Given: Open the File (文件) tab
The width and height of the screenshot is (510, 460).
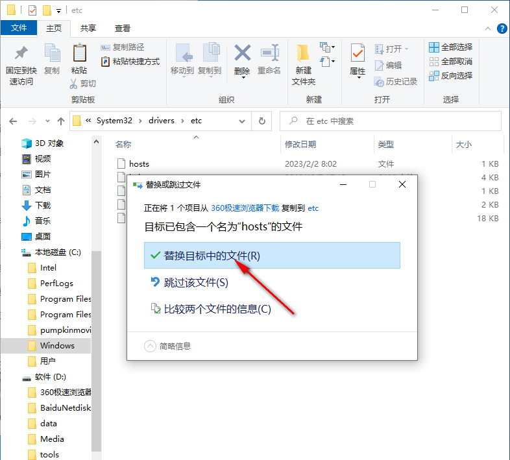Looking at the screenshot, I should (x=19, y=28).
